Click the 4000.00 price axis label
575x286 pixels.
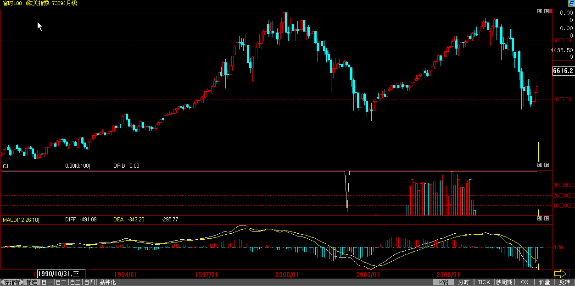(x=562, y=99)
